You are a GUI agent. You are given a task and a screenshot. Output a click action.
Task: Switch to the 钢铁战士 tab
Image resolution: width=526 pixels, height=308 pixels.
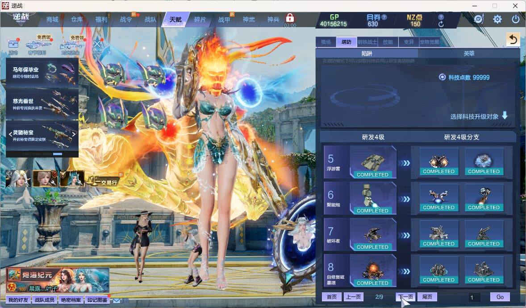(367, 42)
